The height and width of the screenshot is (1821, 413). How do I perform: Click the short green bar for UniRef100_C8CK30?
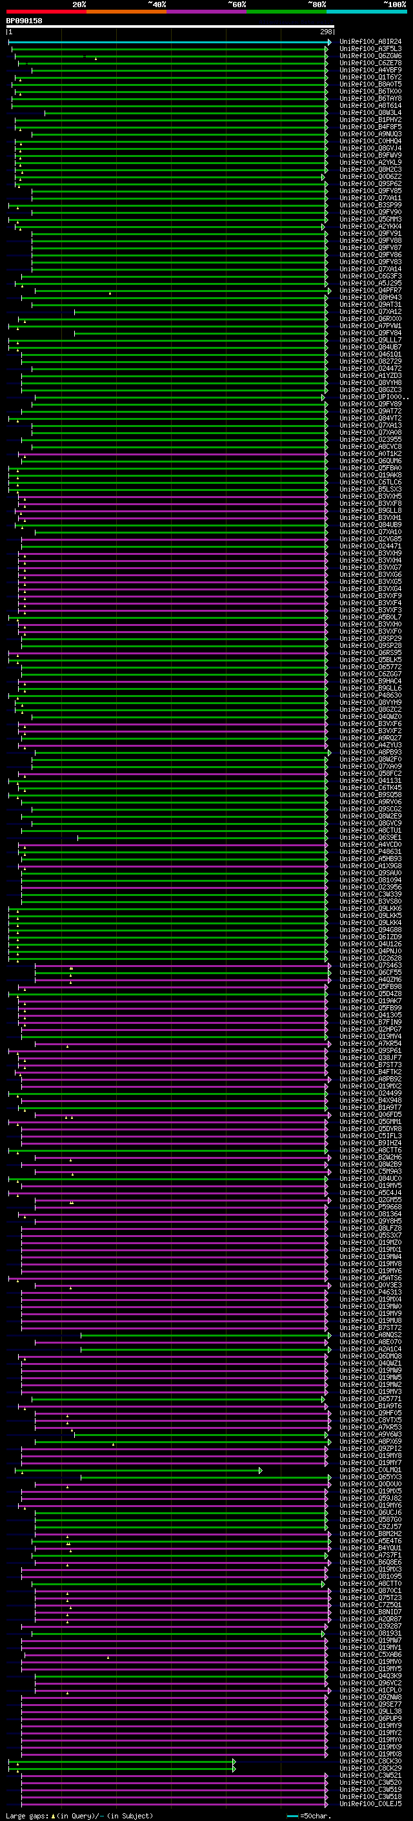tap(121, 1762)
